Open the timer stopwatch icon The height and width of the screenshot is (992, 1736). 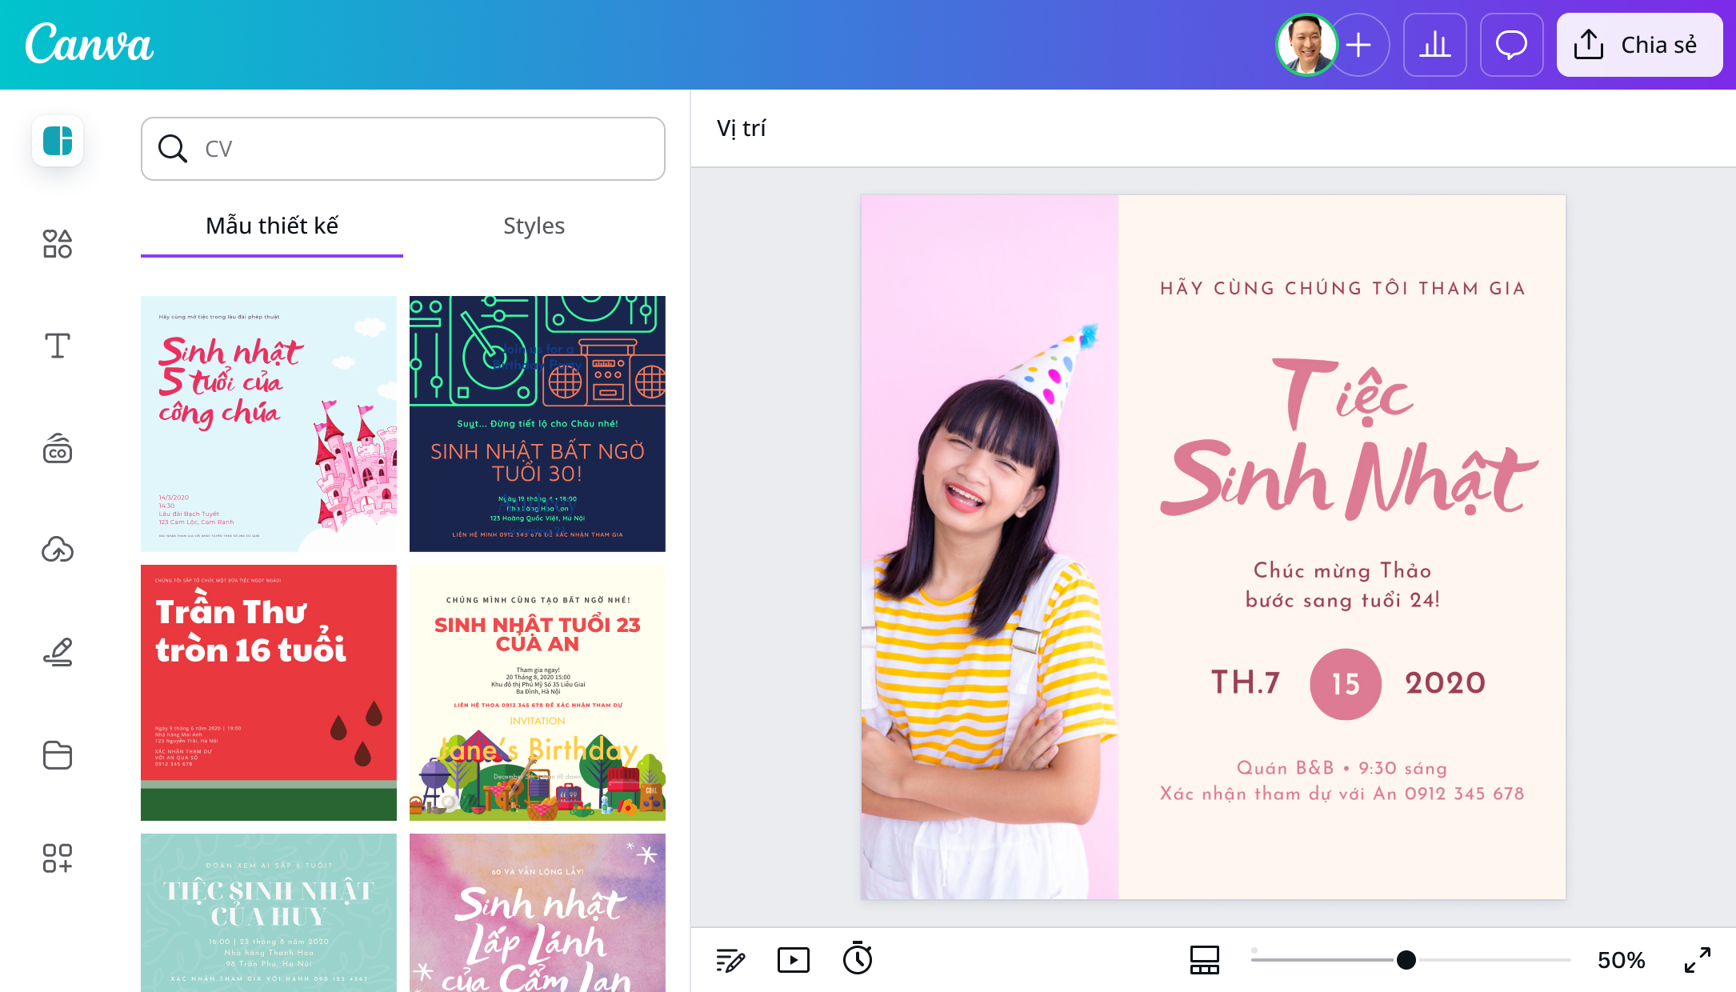point(858,958)
